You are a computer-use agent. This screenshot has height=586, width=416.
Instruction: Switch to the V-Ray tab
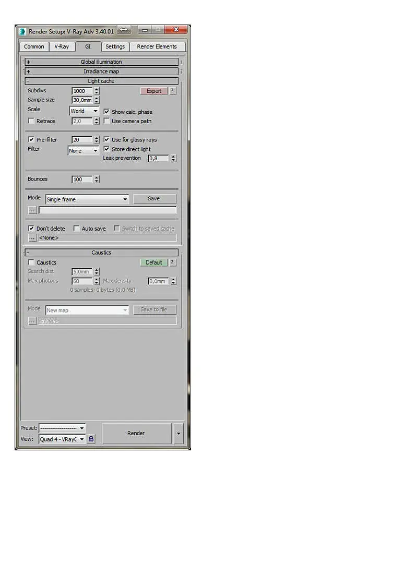tap(62, 47)
